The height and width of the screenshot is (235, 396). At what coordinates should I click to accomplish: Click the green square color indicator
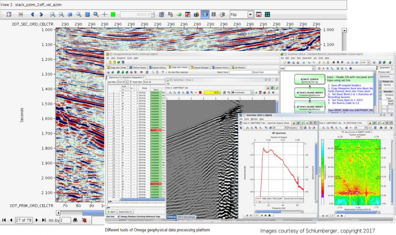click(113, 14)
